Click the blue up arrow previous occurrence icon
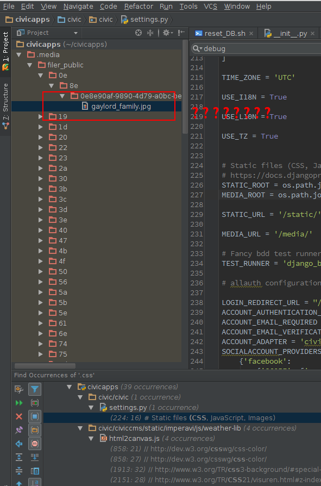The width and height of the screenshot is (321, 486). (x=19, y=483)
